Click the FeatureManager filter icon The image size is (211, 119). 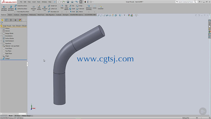[2, 23]
